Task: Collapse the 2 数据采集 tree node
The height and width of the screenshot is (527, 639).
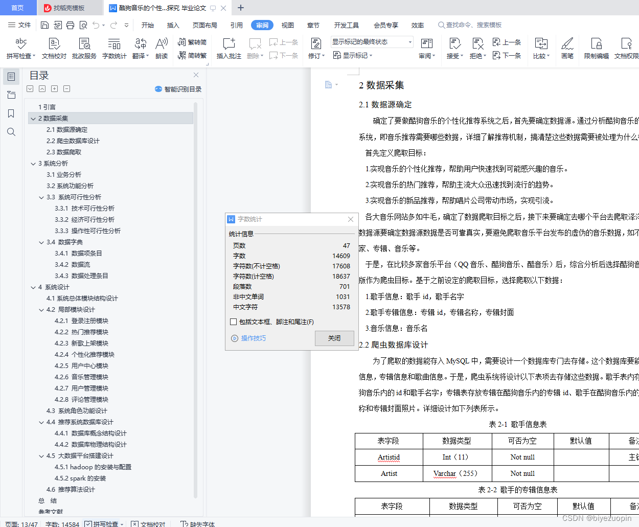Action: (x=33, y=119)
